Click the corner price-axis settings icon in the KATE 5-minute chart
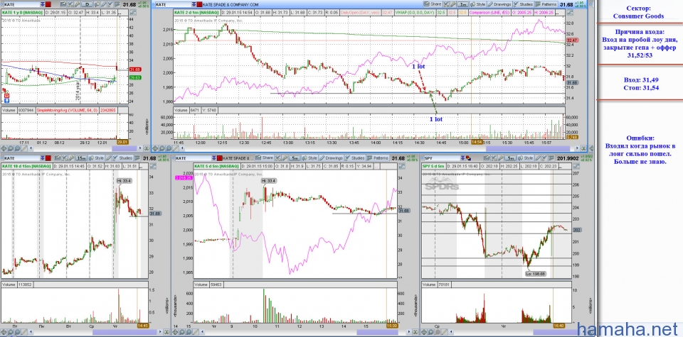This screenshot has width=683, height=337. (401, 166)
